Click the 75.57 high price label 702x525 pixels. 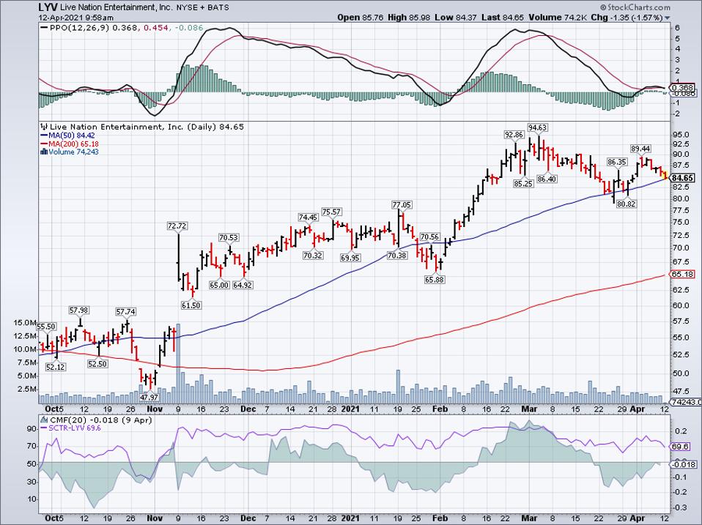click(332, 212)
